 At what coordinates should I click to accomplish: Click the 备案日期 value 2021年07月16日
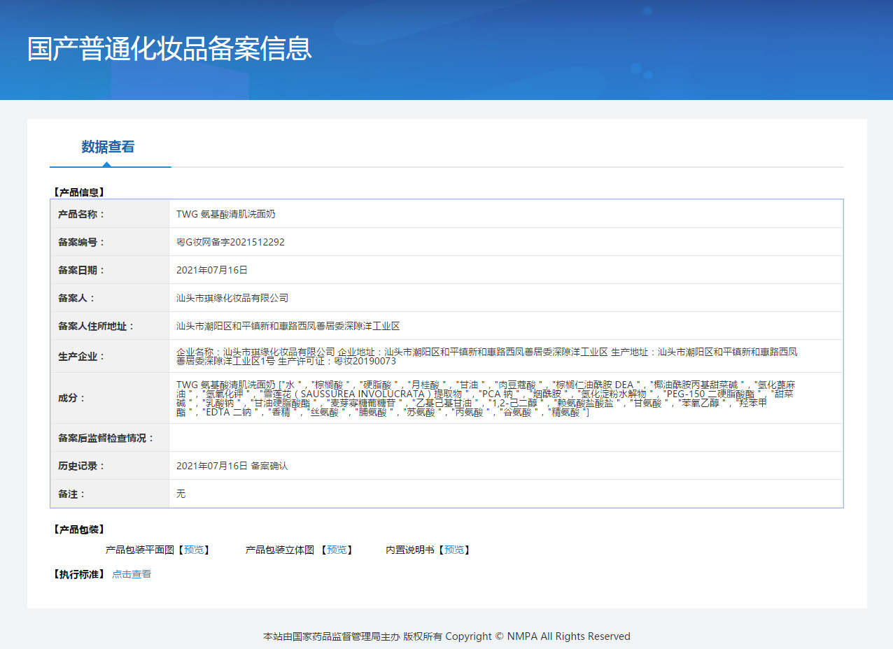tap(212, 270)
